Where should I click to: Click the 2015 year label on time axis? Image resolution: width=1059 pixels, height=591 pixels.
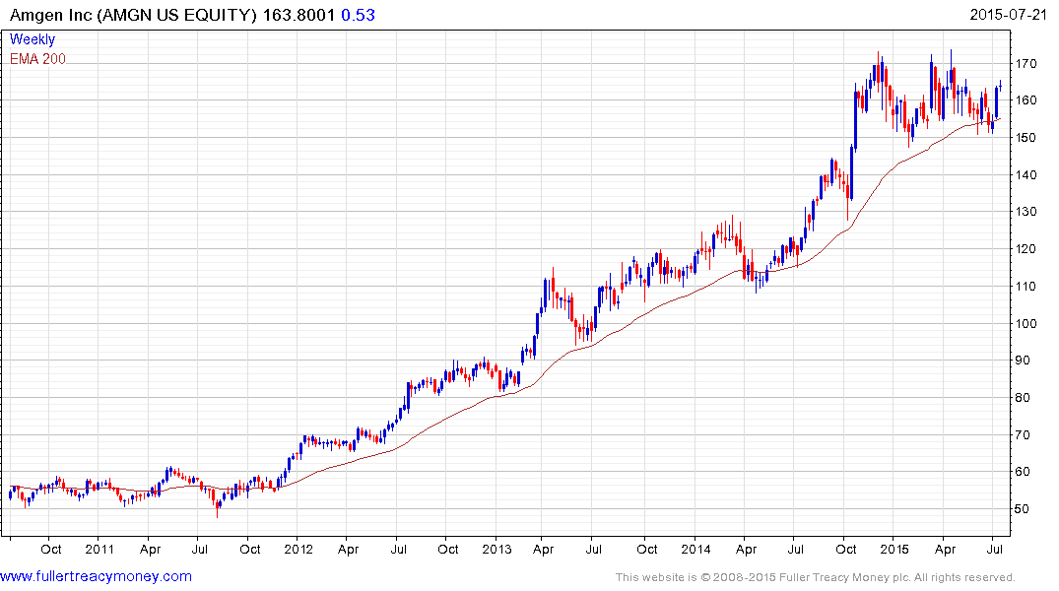(x=894, y=549)
